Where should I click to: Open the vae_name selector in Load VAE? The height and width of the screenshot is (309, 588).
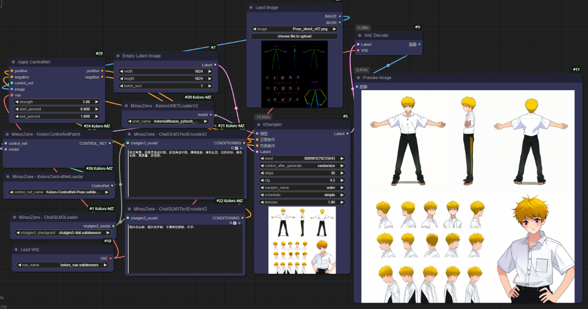pos(63,266)
